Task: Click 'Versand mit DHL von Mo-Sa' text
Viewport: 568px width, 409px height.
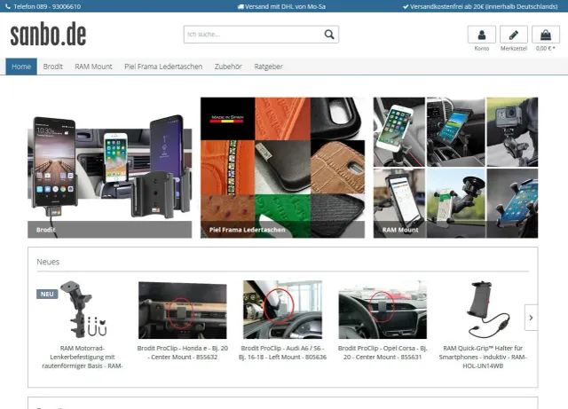Action: click(285, 6)
